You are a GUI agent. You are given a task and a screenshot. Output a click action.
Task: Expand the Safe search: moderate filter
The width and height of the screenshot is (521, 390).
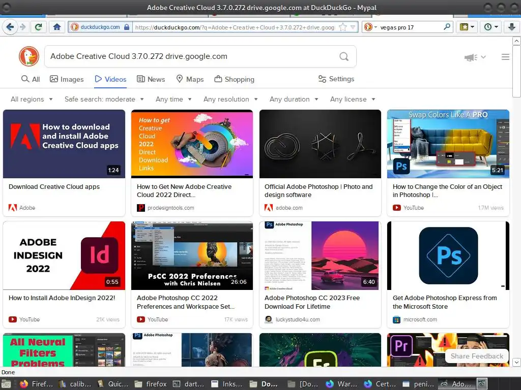(x=104, y=99)
